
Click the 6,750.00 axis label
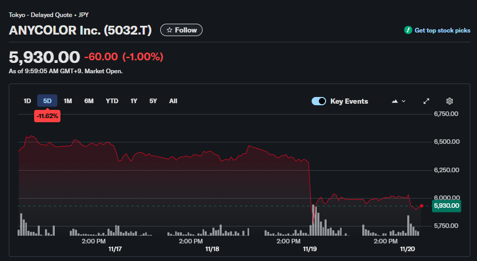(446, 114)
